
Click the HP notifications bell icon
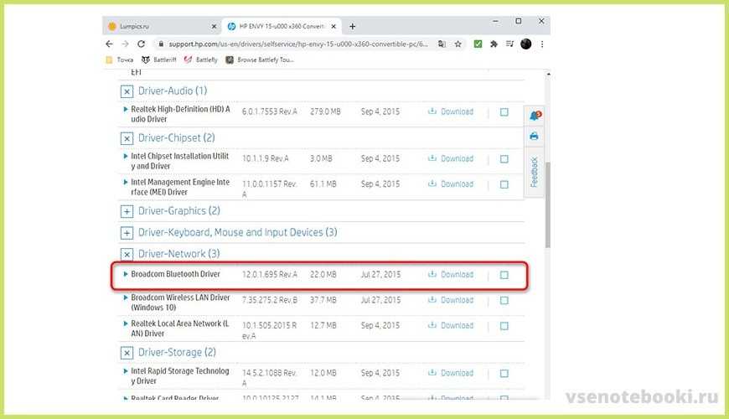click(x=534, y=116)
